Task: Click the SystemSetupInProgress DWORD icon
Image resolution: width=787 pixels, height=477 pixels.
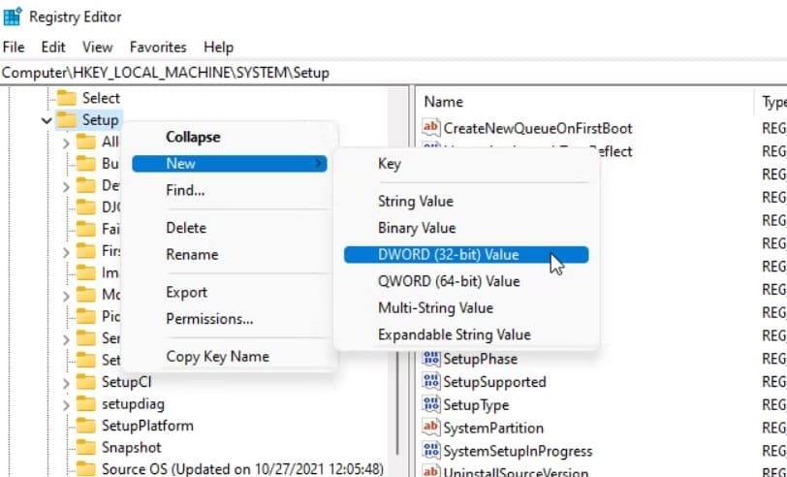Action: click(x=430, y=451)
